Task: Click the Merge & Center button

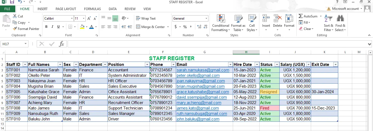Action: pos(150,27)
